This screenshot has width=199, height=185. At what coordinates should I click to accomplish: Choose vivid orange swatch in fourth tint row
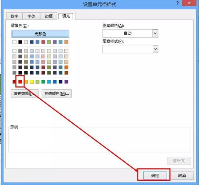66,67
